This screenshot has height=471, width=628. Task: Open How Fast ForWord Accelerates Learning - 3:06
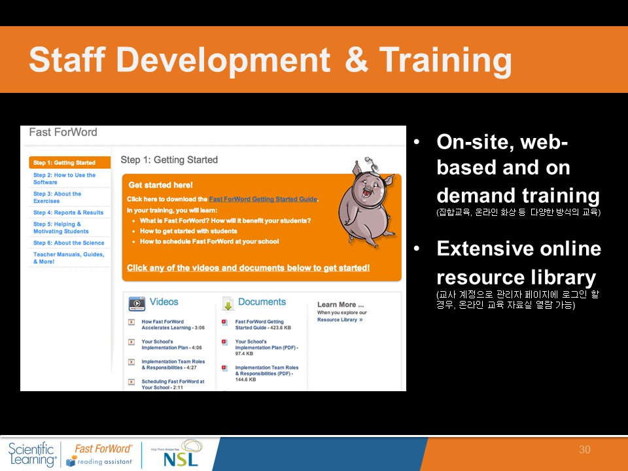[x=173, y=324]
